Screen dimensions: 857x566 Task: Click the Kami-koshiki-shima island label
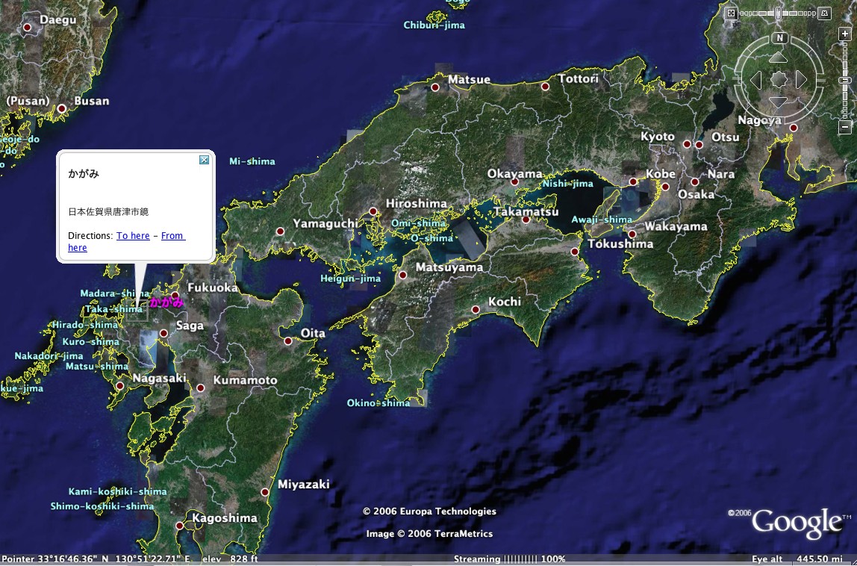tap(117, 491)
